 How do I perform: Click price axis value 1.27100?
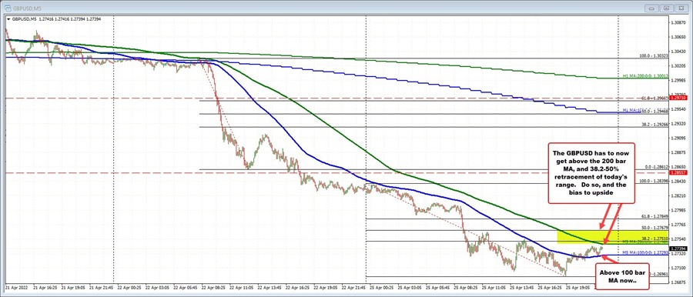[x=678, y=268]
